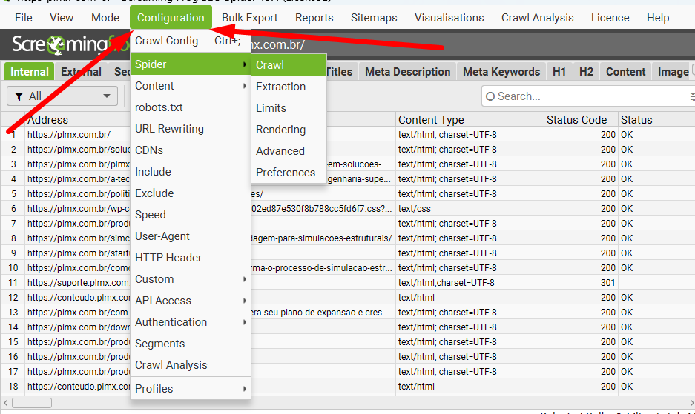Choose Rendering in Spider submenu
The image size is (695, 414).
coord(289,130)
